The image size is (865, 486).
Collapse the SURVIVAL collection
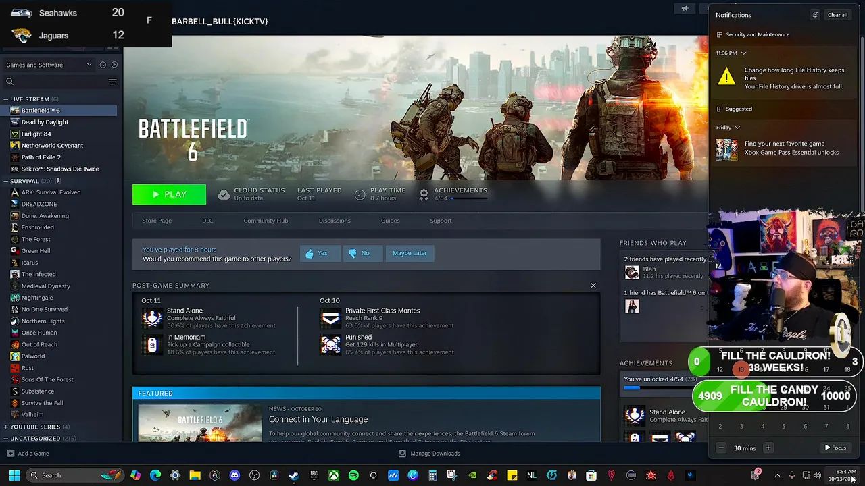point(6,181)
